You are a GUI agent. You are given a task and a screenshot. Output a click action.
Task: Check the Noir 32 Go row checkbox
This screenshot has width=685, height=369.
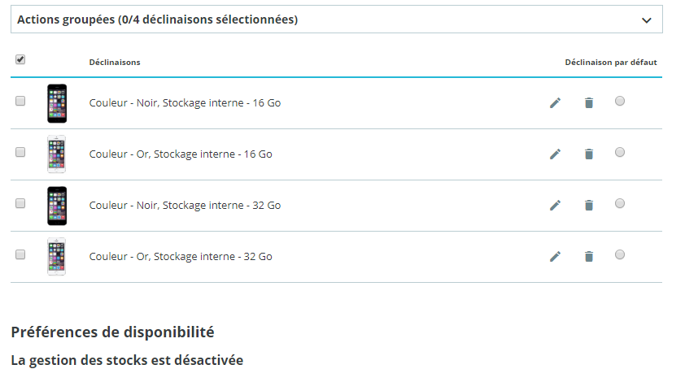pos(20,203)
